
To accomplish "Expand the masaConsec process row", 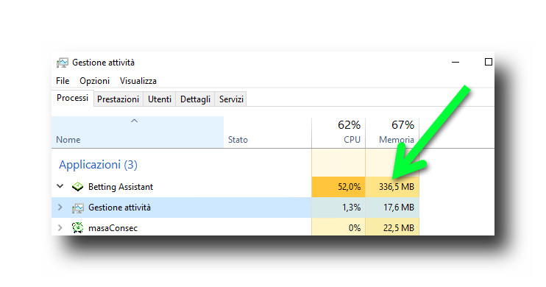I will (x=60, y=228).
